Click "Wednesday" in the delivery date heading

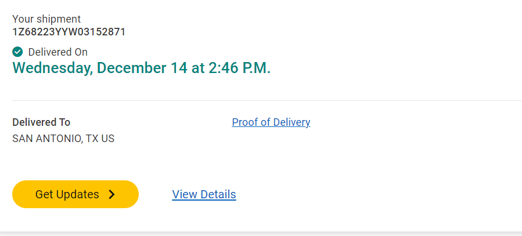pyautogui.click(x=52, y=68)
